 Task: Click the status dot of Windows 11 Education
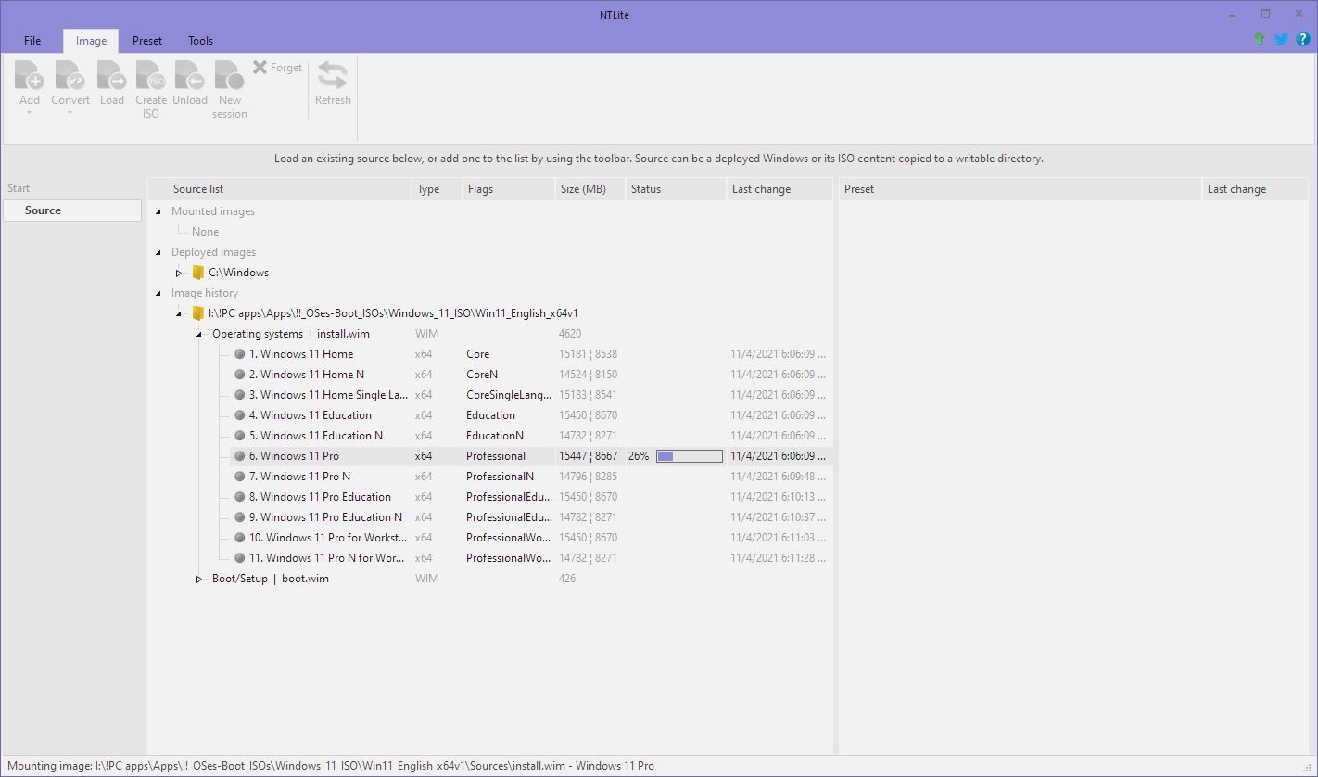pyautogui.click(x=240, y=415)
